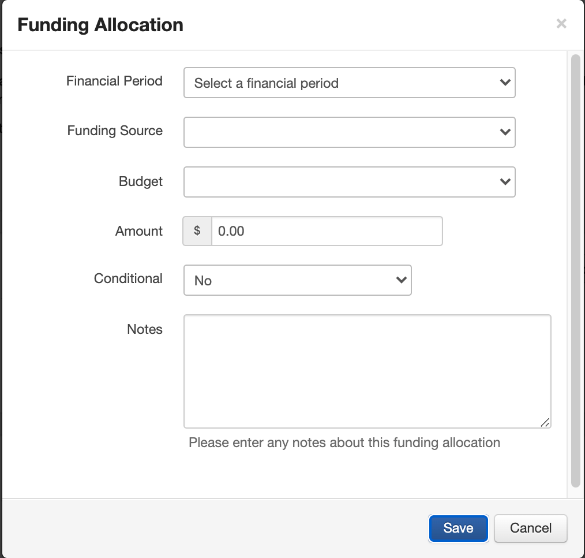This screenshot has width=585, height=558.
Task: Click the notes help text below textarea
Action: click(x=344, y=443)
